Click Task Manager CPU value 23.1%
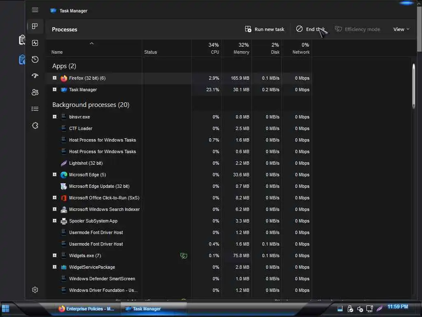Image resolution: width=422 pixels, height=317 pixels. (213, 90)
